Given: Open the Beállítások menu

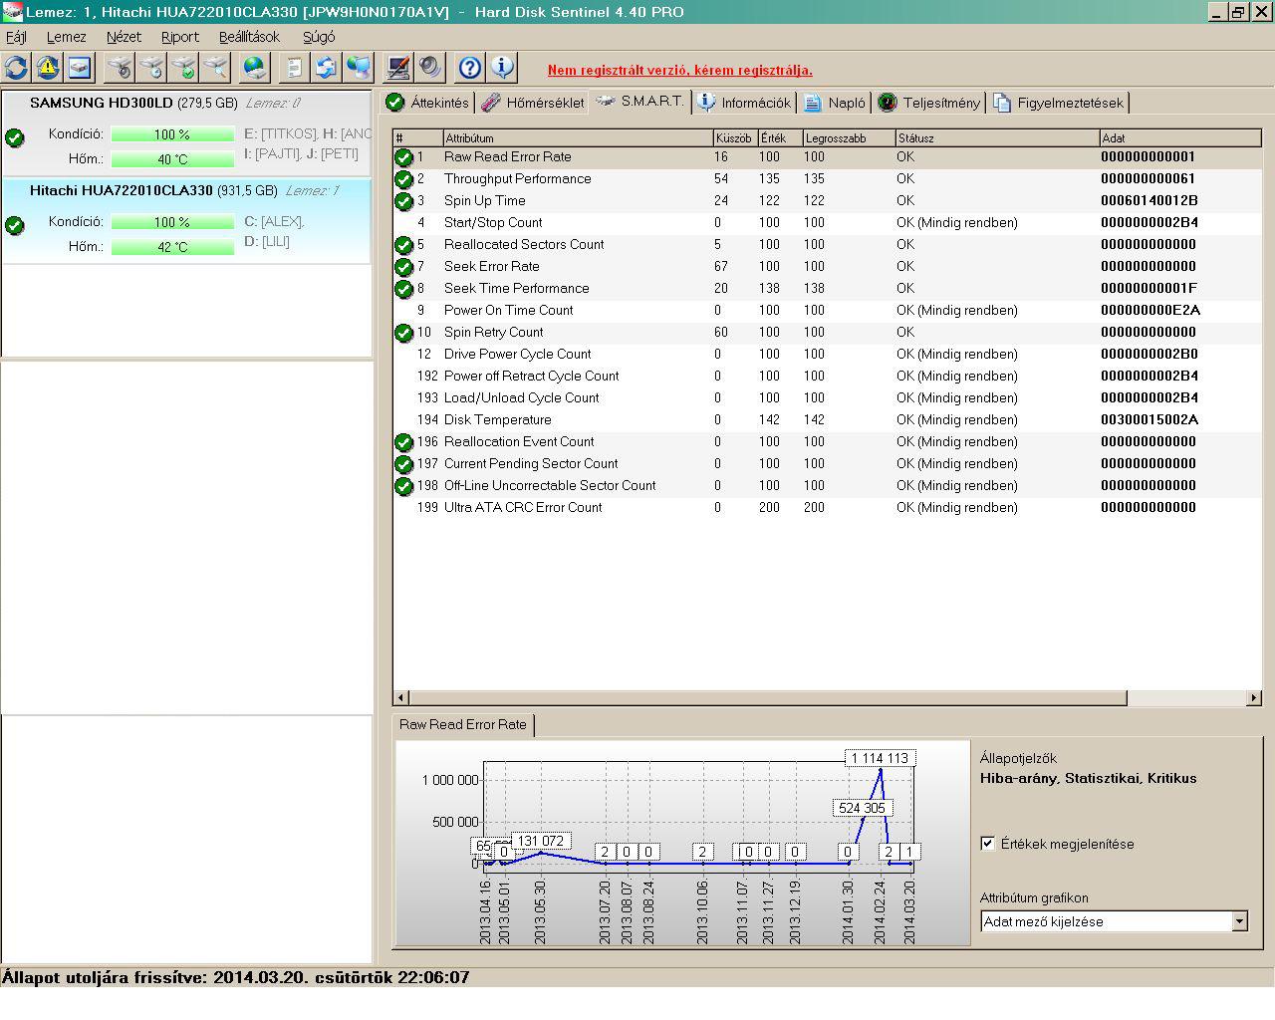Looking at the screenshot, I should [x=249, y=37].
